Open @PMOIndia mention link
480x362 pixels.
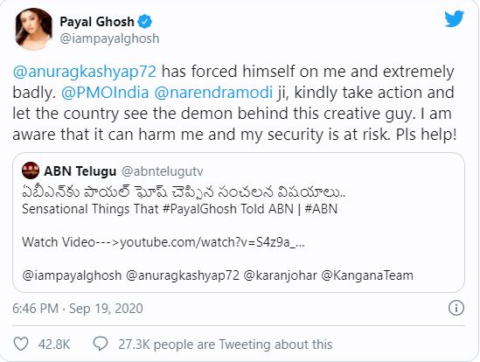coord(105,93)
